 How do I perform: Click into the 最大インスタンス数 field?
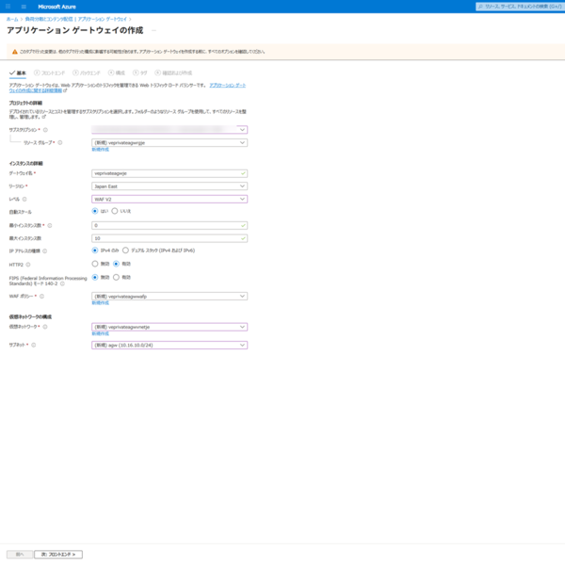pyautogui.click(x=169, y=238)
